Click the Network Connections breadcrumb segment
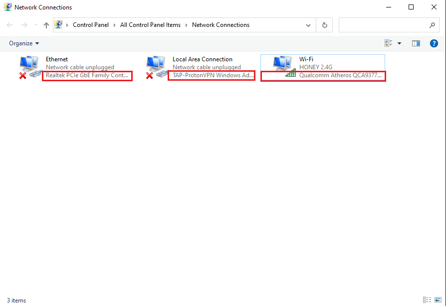The image size is (446, 306). click(221, 25)
